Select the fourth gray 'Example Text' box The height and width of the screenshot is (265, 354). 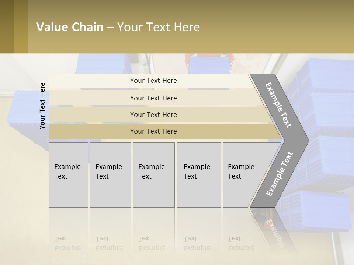[x=199, y=175]
